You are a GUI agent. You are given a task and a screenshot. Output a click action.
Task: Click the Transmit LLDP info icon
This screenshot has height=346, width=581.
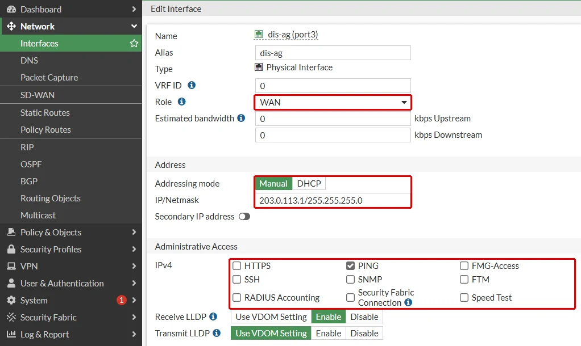tap(217, 333)
